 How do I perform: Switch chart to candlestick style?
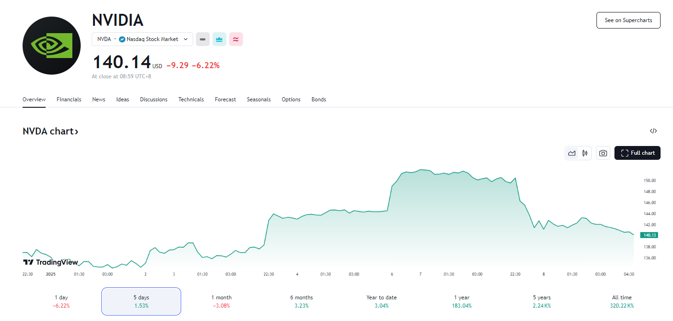[585, 153]
